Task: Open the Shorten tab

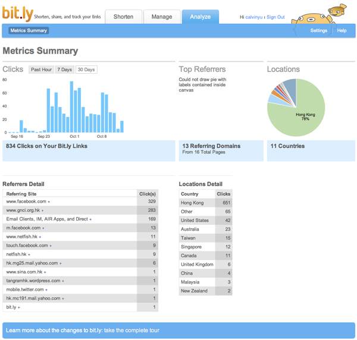Action: 124,17
